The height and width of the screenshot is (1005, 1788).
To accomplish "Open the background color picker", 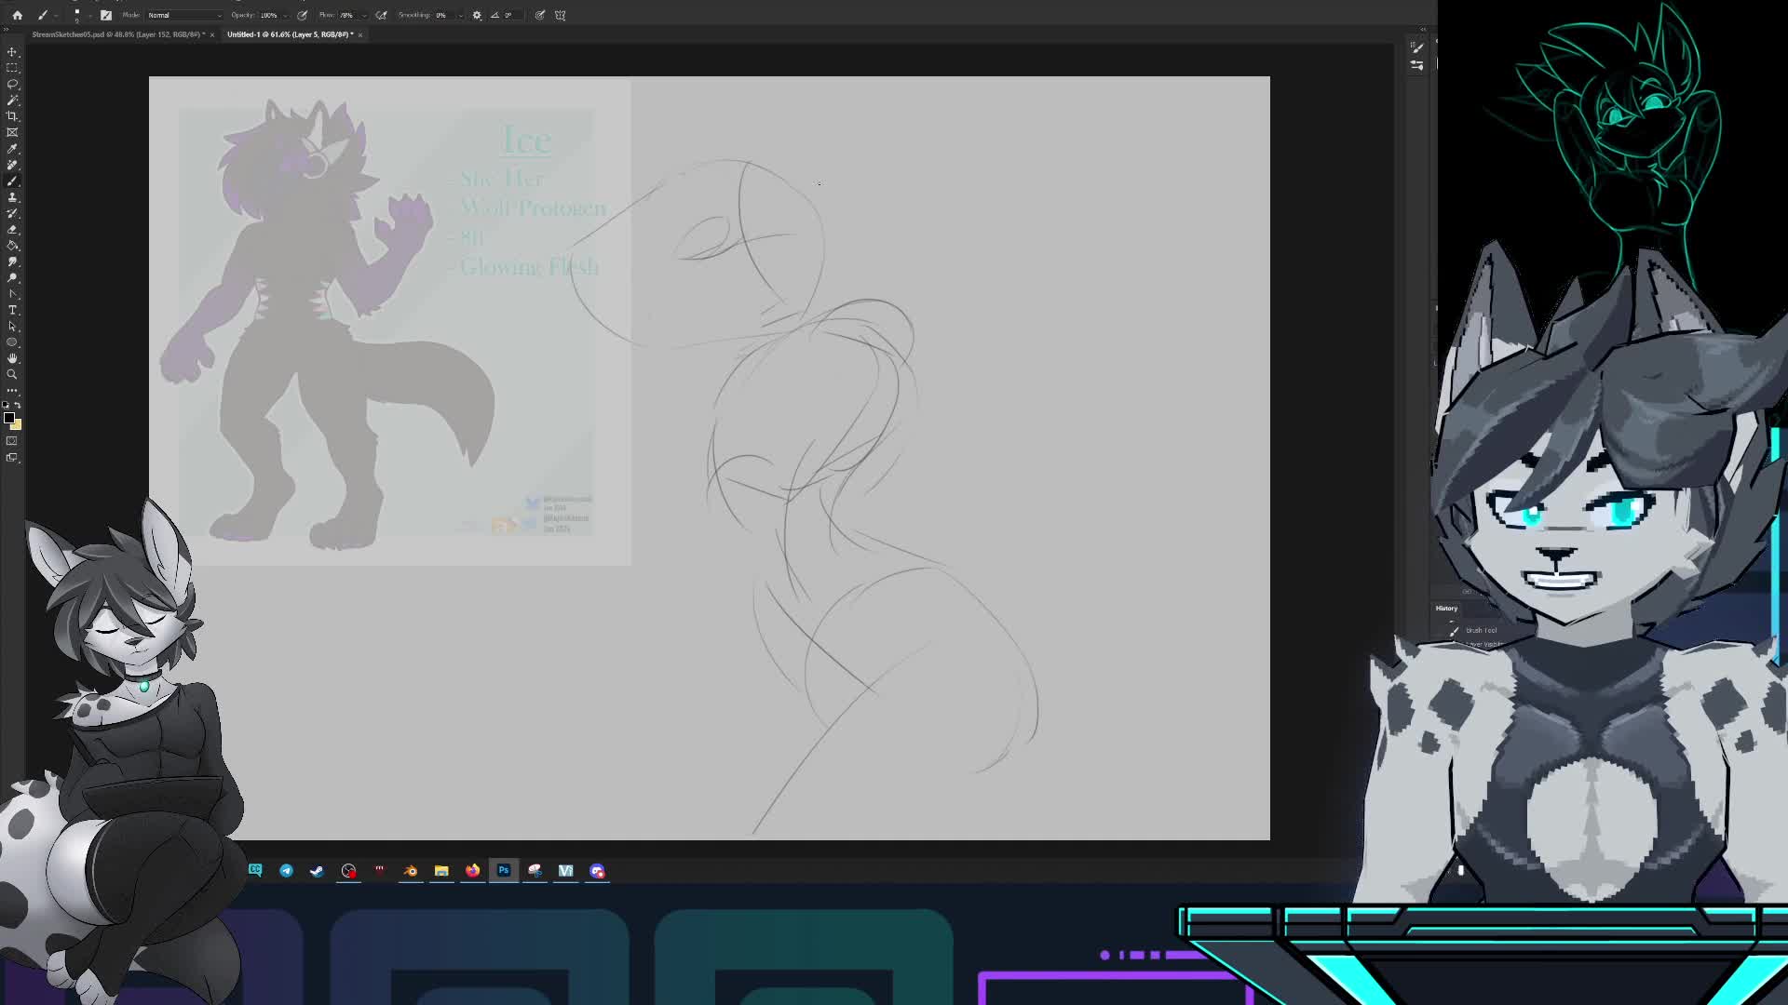I will pyautogui.click(x=17, y=425).
